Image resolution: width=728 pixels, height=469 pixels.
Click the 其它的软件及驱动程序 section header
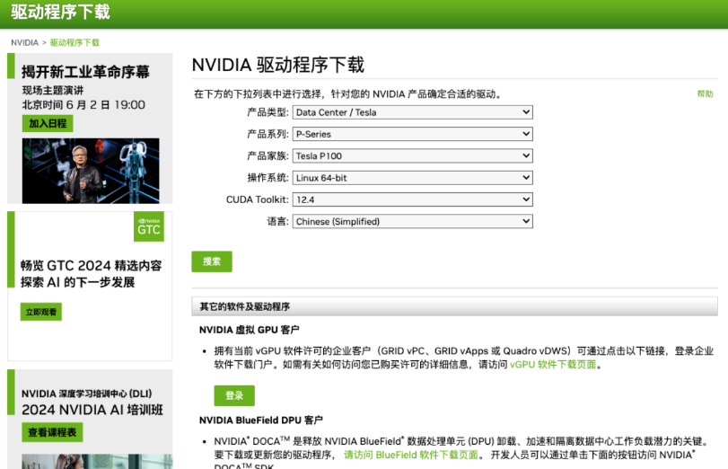pos(454,306)
